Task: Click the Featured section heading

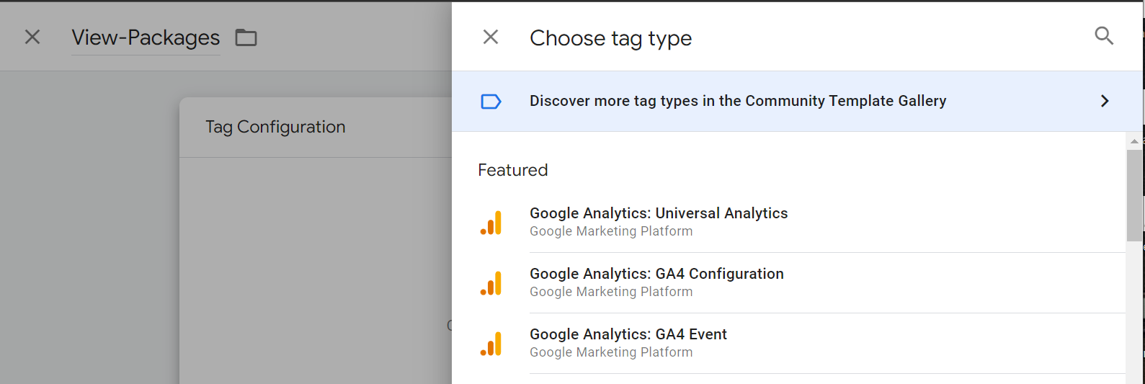Action: point(513,171)
